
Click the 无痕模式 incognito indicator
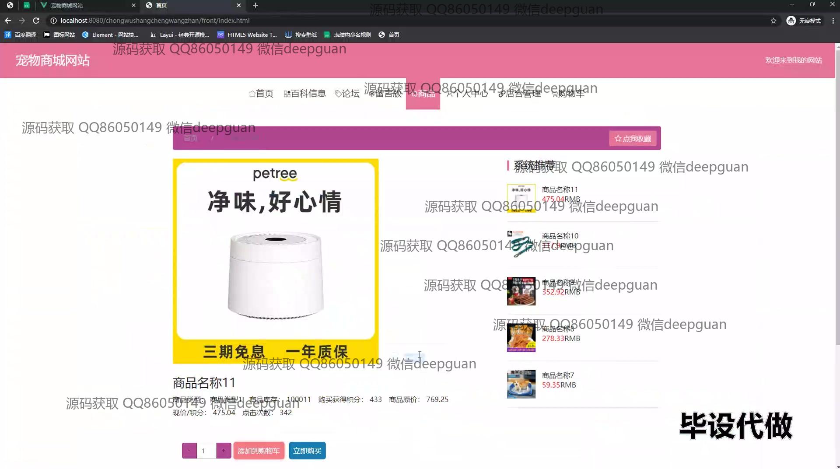(x=804, y=21)
